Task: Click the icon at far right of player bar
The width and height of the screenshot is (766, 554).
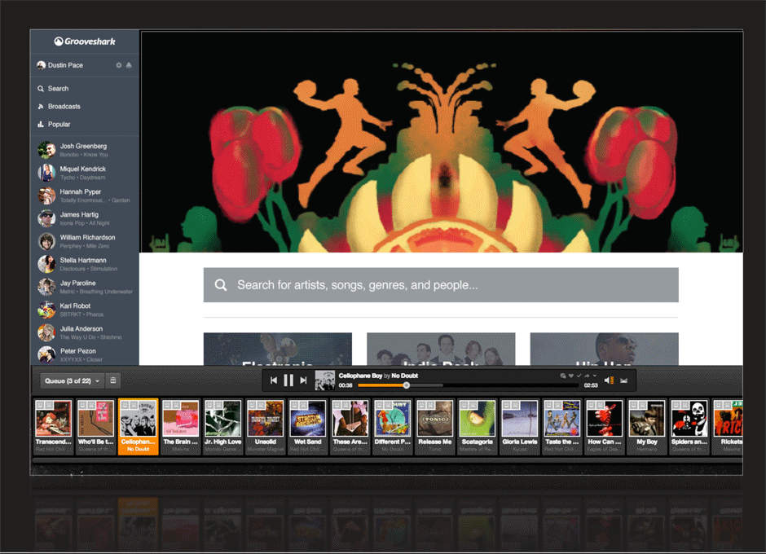Action: 624,380
